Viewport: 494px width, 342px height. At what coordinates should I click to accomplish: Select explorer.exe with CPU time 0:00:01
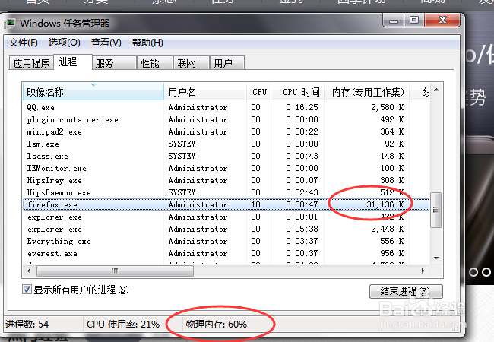point(226,217)
